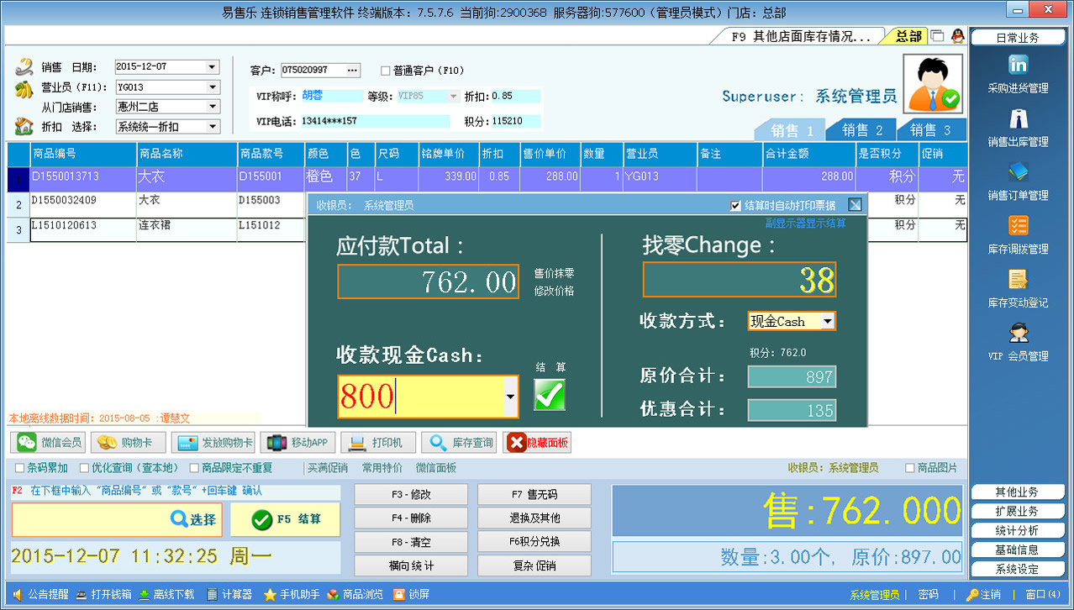Open 库存调拨管理 sidebar icon
This screenshot has width=1074, height=610.
click(1018, 226)
